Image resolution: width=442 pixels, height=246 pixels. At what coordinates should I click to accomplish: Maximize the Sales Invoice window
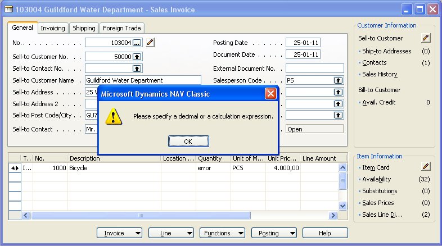420,10
